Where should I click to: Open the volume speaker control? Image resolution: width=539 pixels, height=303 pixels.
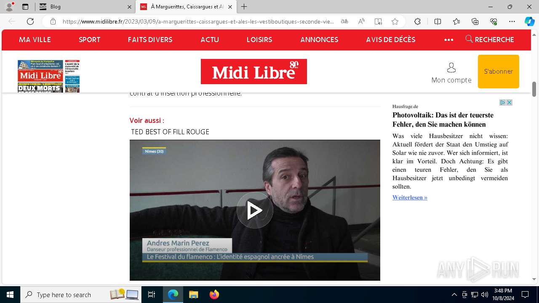[x=485, y=295]
